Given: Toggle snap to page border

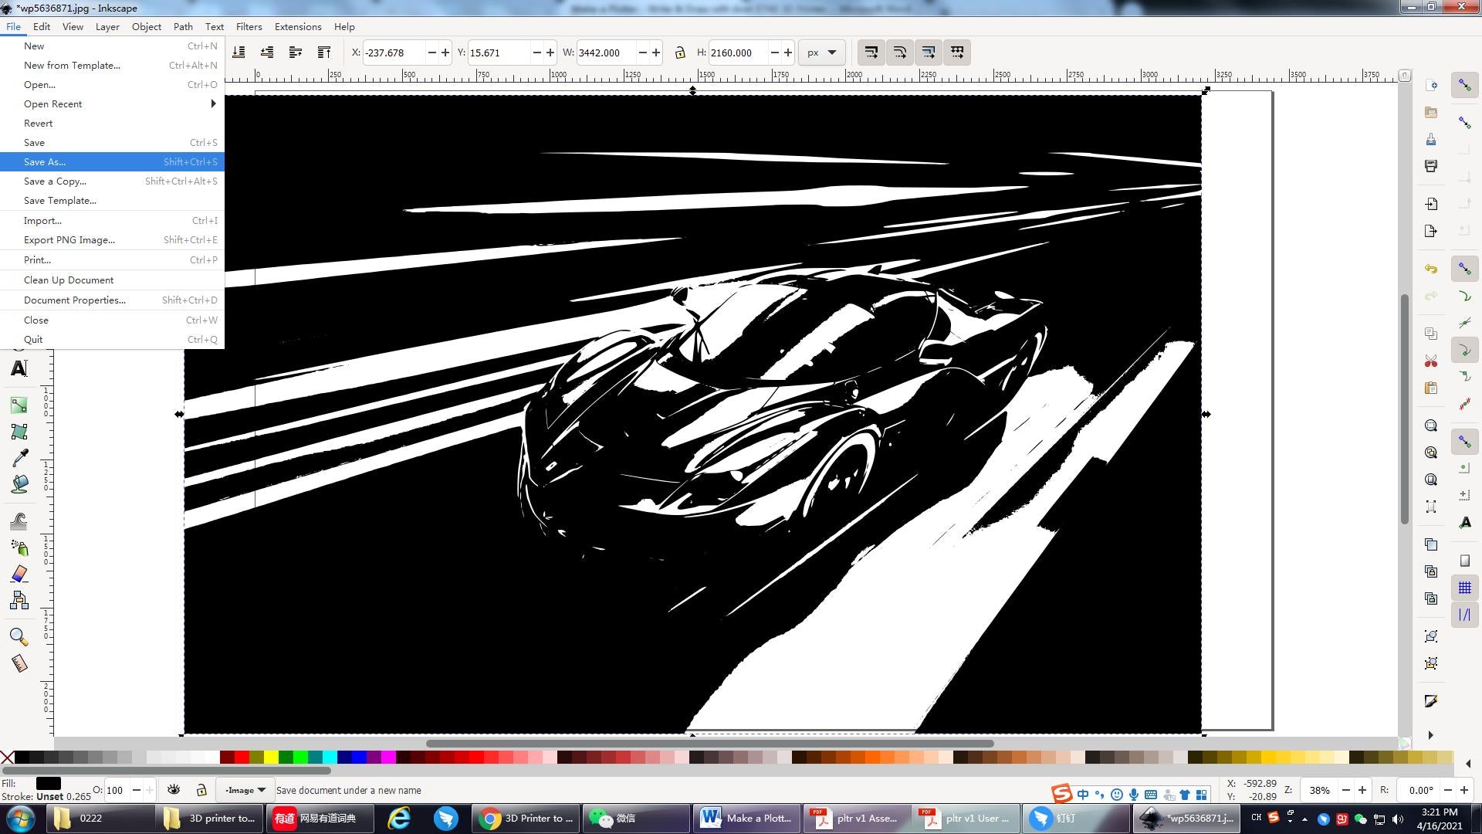Looking at the screenshot, I should point(1464,561).
